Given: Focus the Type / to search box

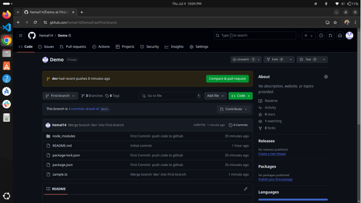Looking at the screenshot, I should pos(255,36).
